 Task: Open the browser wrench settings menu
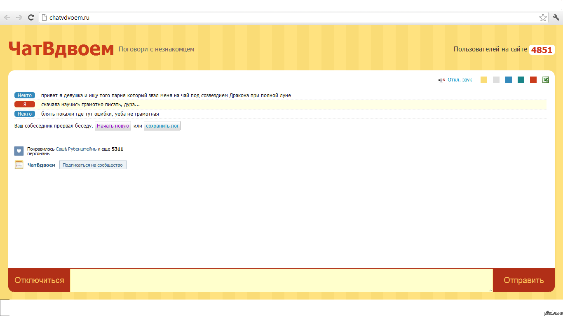click(556, 17)
